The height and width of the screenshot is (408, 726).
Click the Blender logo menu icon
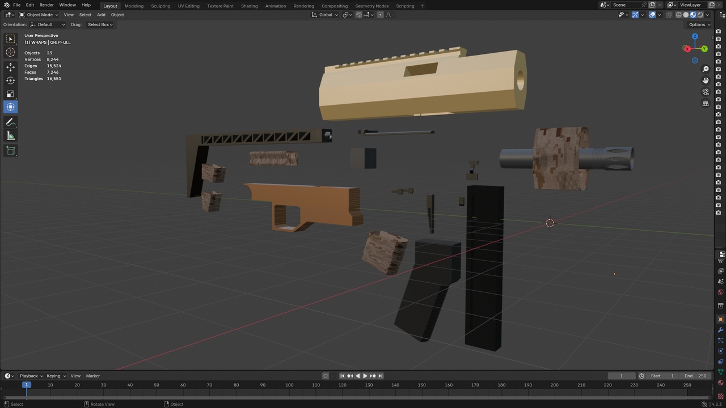click(x=6, y=5)
